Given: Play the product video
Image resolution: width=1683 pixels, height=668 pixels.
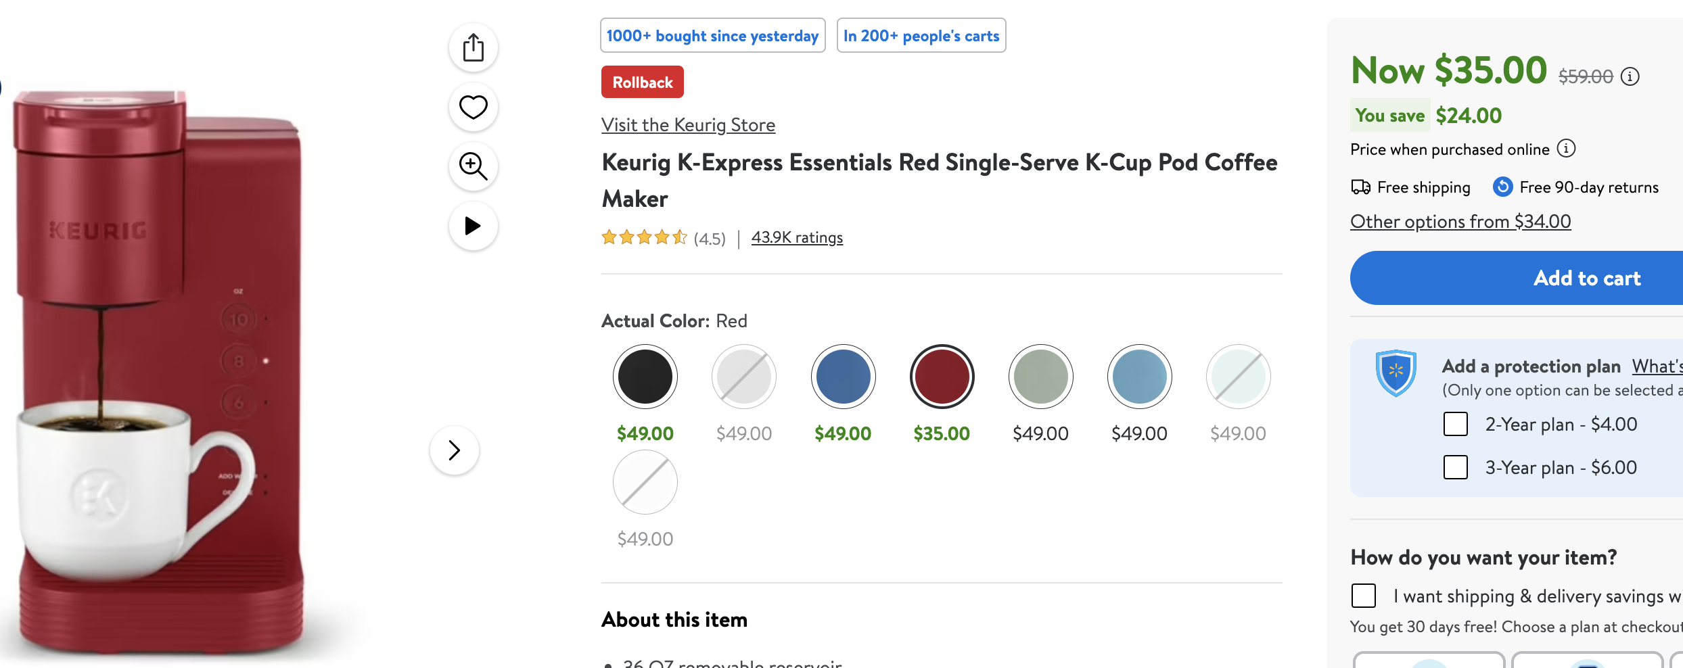Looking at the screenshot, I should pos(474,226).
